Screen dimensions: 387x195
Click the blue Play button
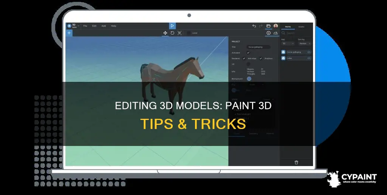[x=172, y=26]
